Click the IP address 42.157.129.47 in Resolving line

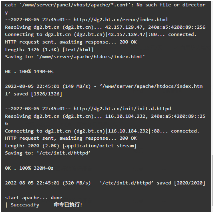124,27
